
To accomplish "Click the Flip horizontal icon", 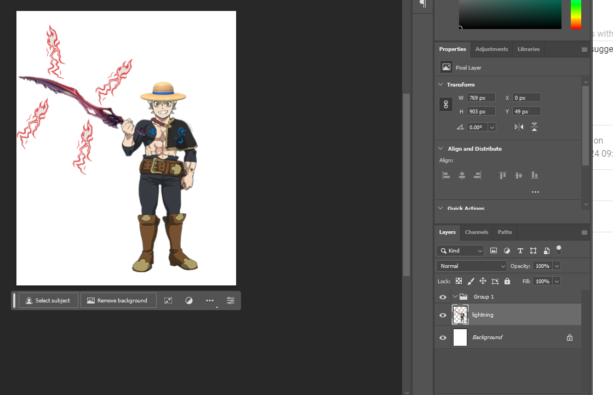I will 519,127.
